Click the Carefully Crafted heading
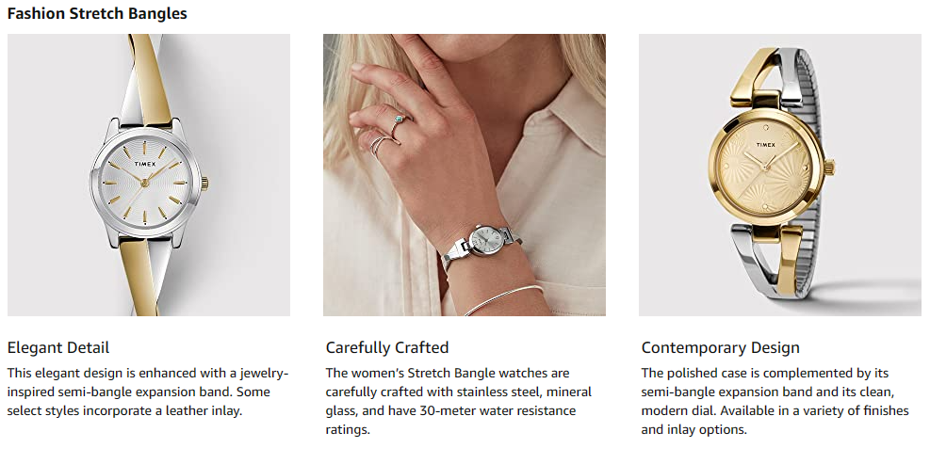The width and height of the screenshot is (930, 464). (386, 347)
